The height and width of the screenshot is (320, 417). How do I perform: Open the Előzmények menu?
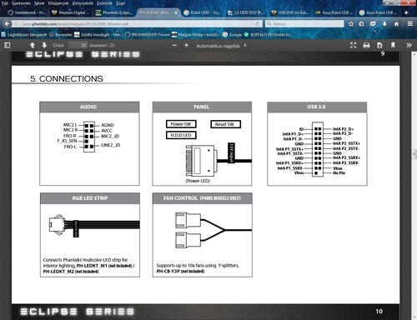(x=58, y=3)
